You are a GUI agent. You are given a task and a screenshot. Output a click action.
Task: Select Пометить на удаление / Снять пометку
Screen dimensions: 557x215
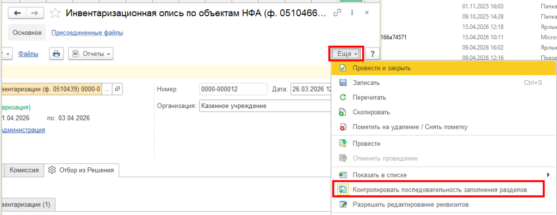click(x=444, y=127)
